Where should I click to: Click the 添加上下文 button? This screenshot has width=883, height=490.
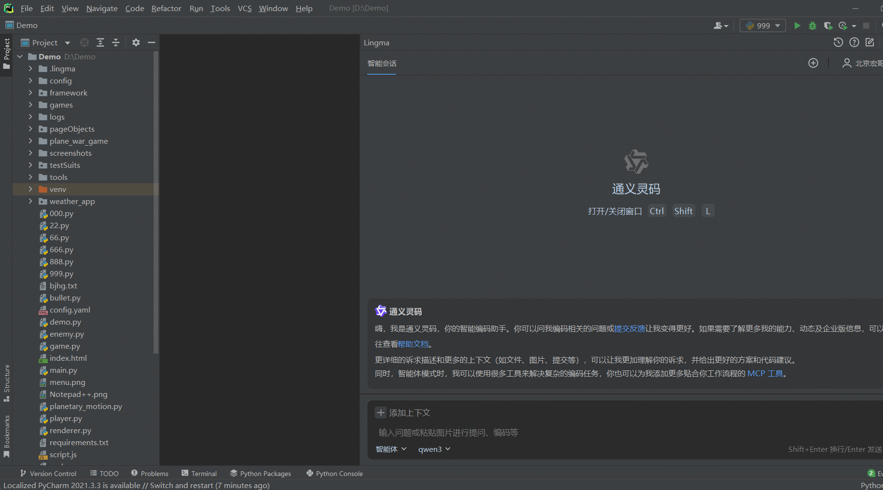[x=403, y=413]
